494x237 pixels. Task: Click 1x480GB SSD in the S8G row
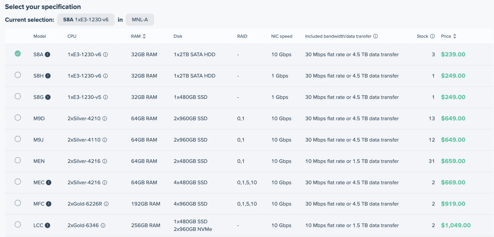point(190,97)
